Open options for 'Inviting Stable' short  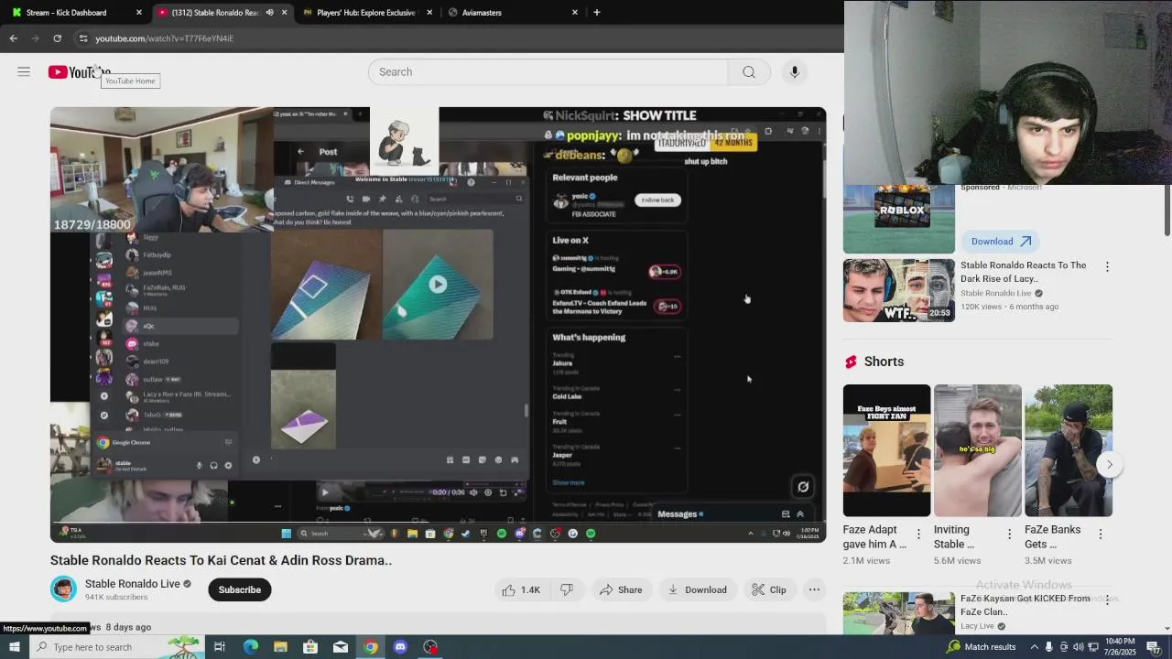1009,535
